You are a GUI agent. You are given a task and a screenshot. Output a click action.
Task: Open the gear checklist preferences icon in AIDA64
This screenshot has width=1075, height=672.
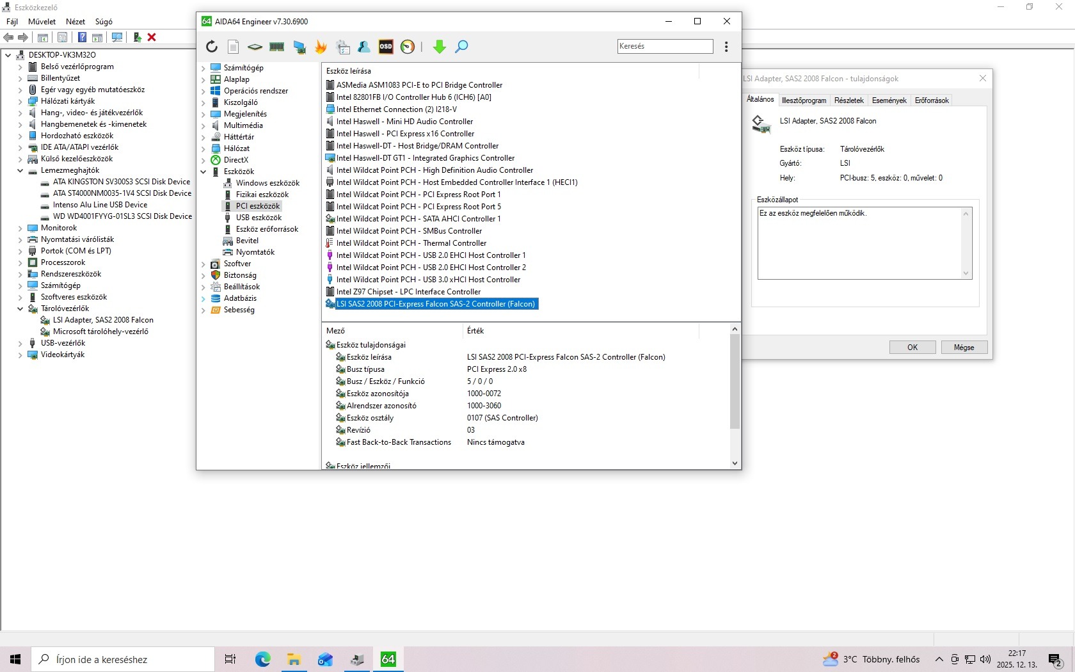point(343,47)
